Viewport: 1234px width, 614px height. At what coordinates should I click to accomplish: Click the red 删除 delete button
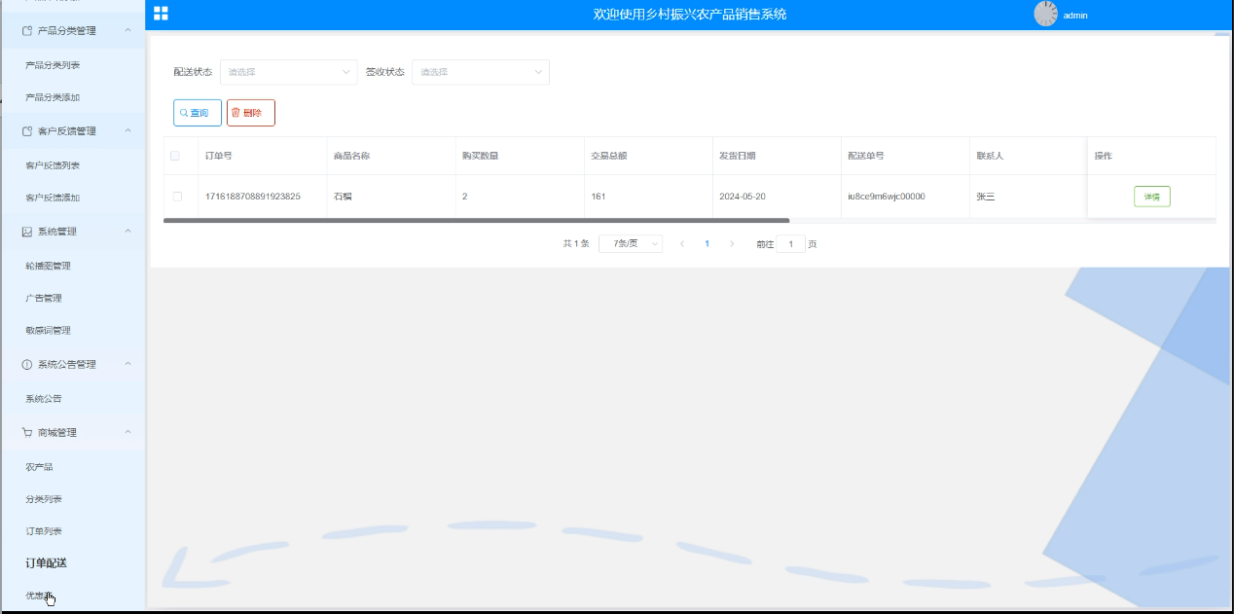(x=251, y=113)
